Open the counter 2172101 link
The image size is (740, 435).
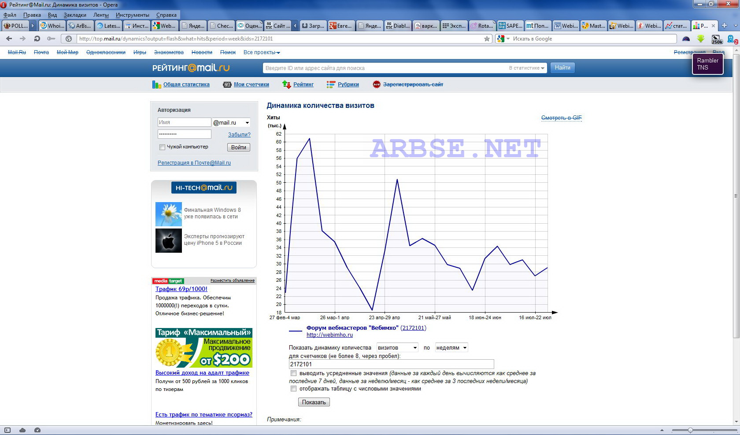tap(413, 328)
